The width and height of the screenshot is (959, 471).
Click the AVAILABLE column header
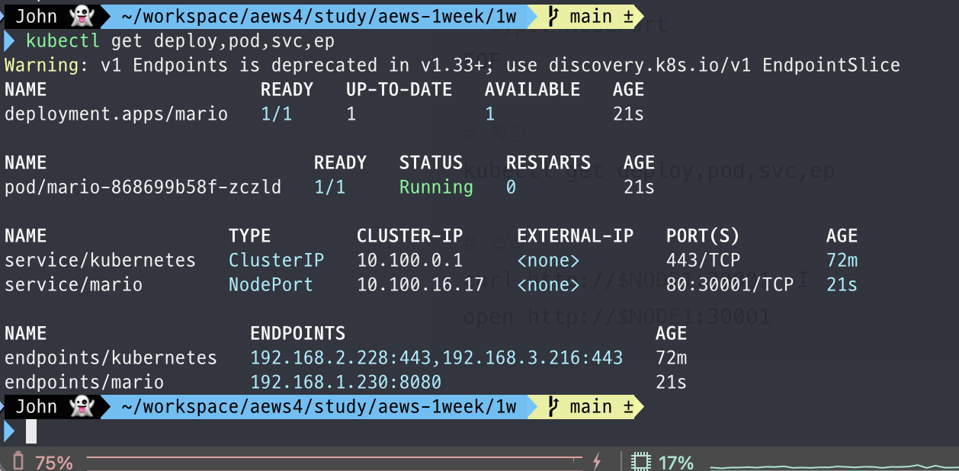tap(532, 89)
